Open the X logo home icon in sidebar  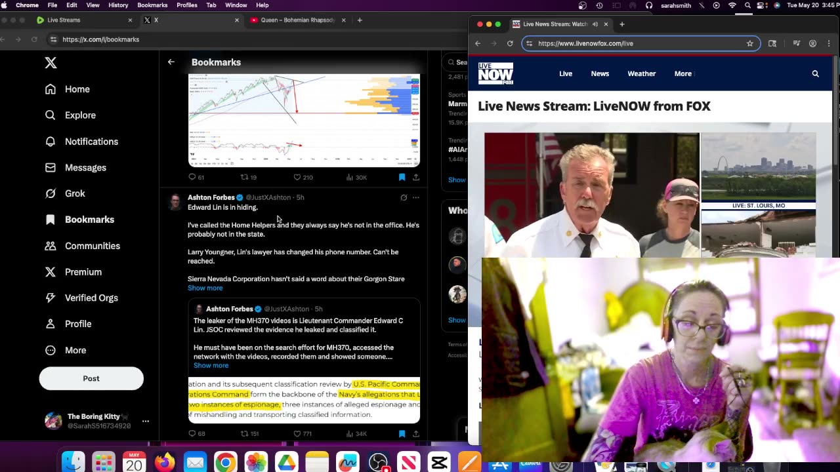click(51, 63)
